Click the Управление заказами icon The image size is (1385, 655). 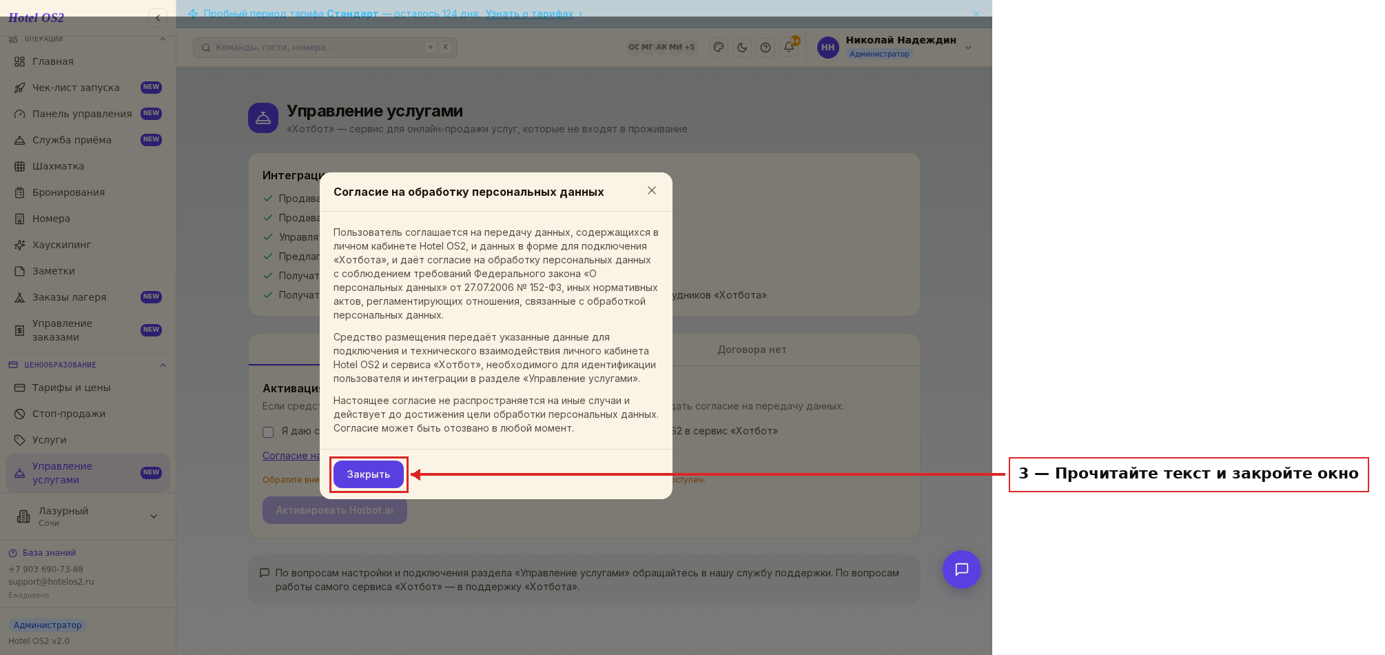[20, 330]
